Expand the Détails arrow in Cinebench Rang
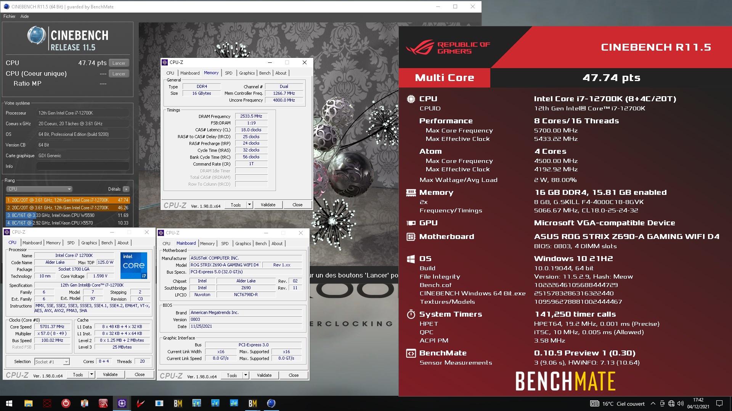The image size is (732, 411). pyautogui.click(x=126, y=189)
